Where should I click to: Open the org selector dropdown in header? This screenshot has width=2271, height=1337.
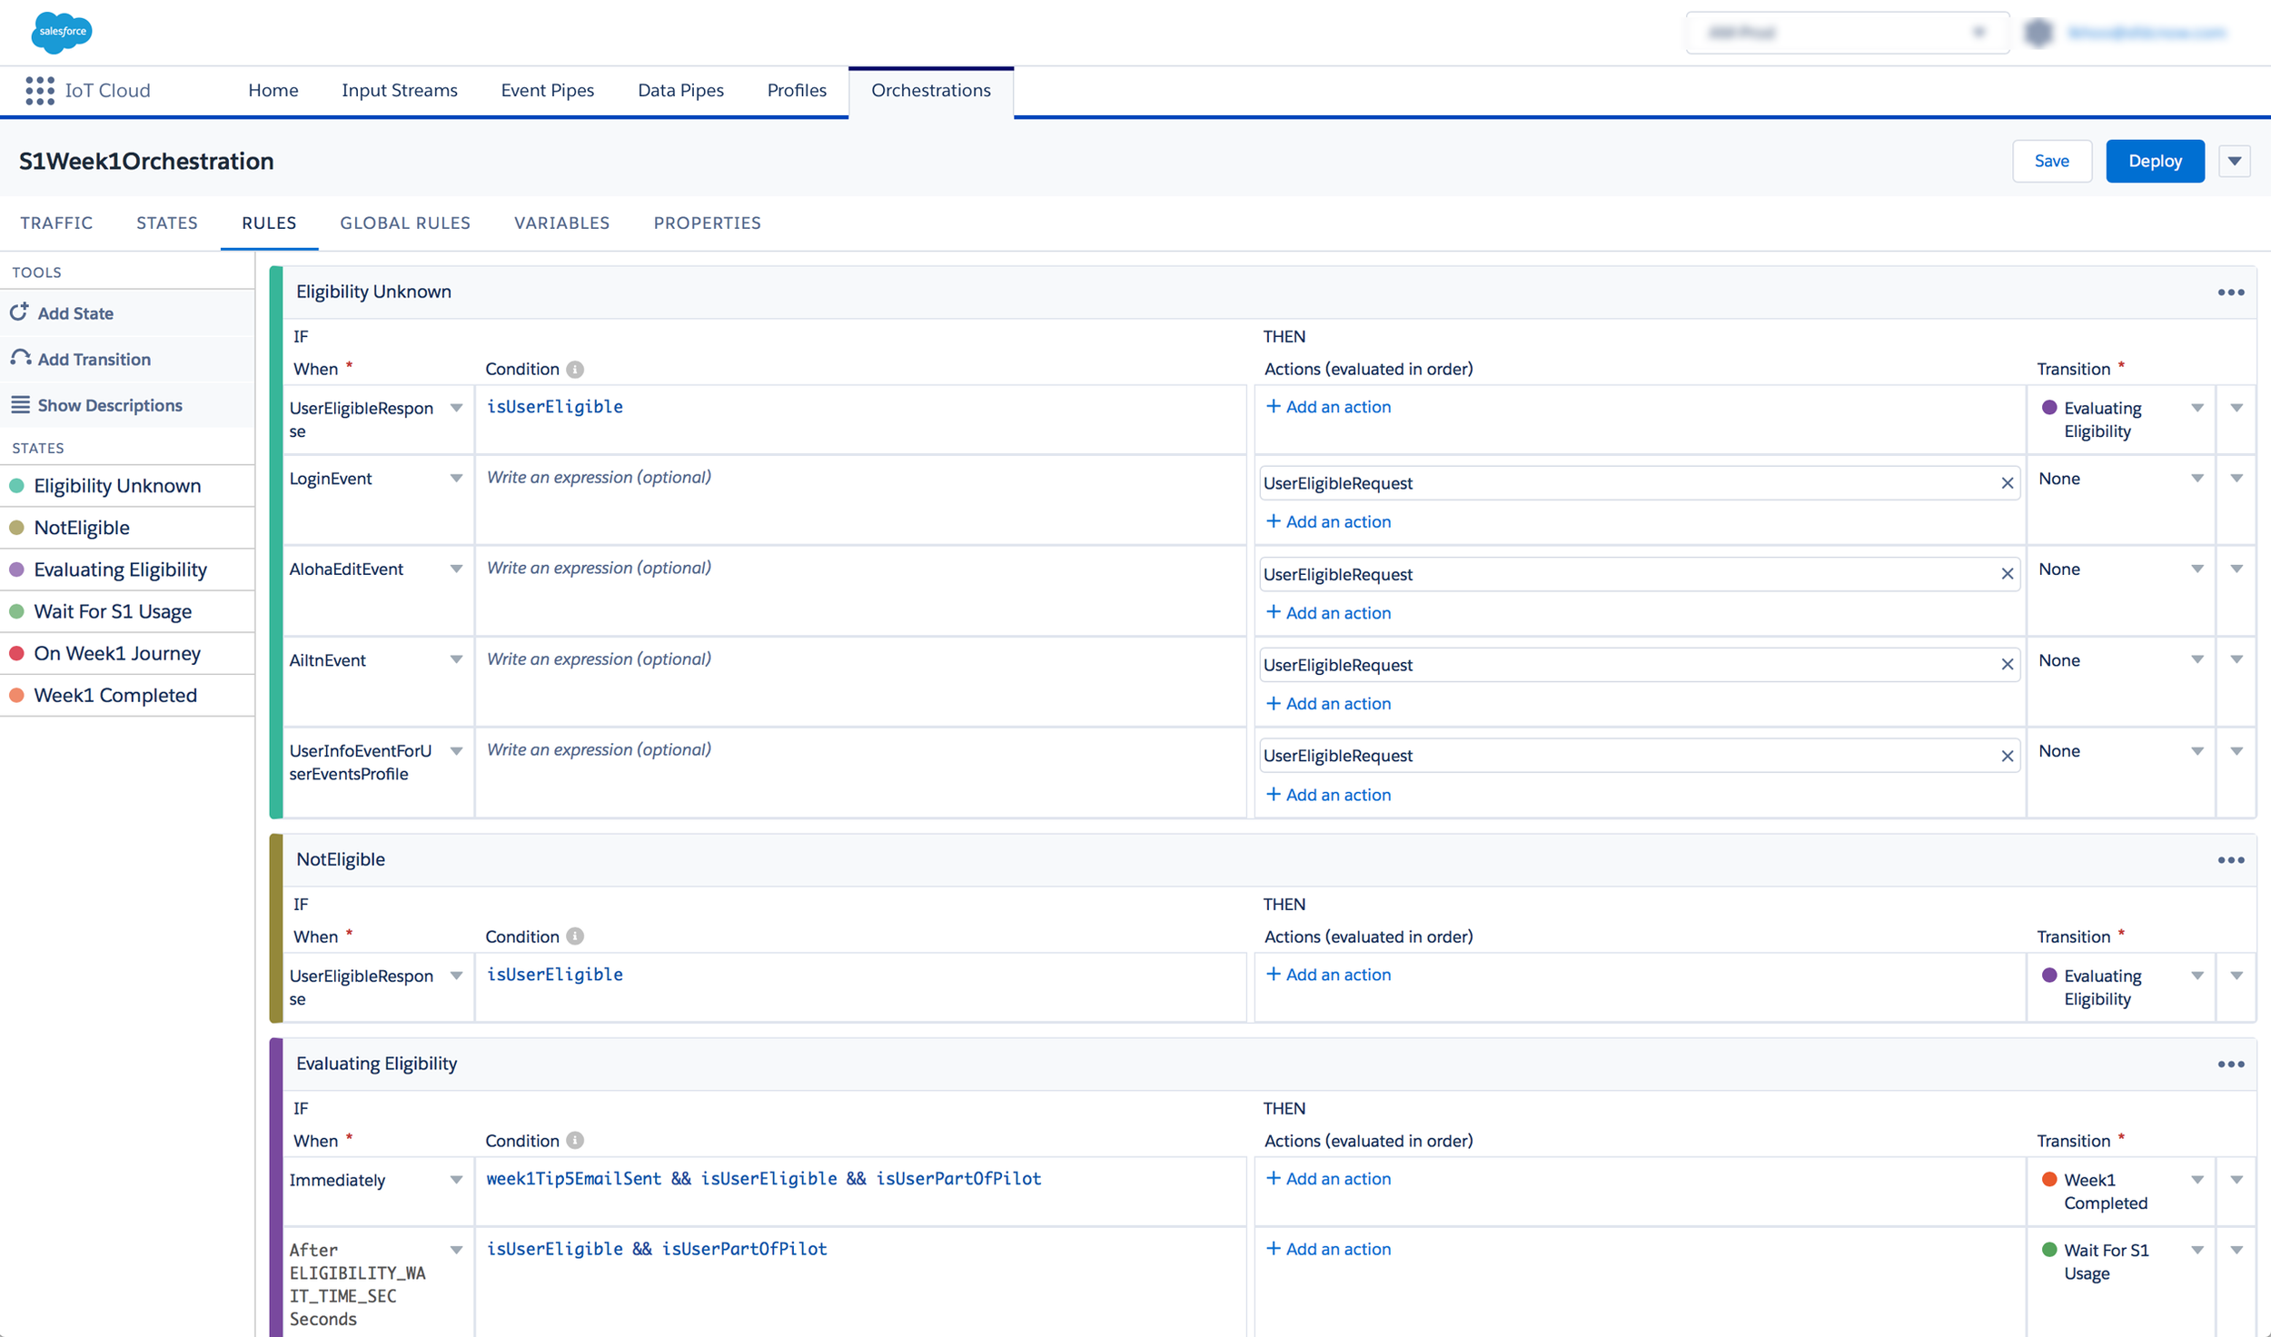click(1847, 33)
